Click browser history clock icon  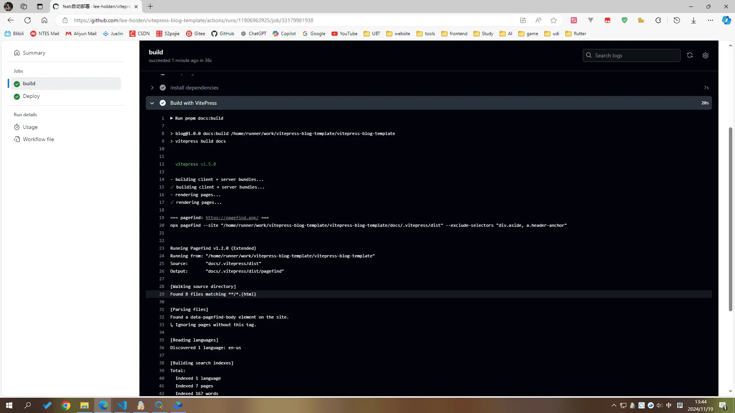tap(677, 20)
